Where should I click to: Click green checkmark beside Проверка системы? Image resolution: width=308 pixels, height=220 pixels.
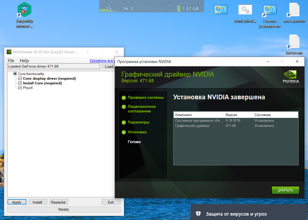click(x=124, y=98)
